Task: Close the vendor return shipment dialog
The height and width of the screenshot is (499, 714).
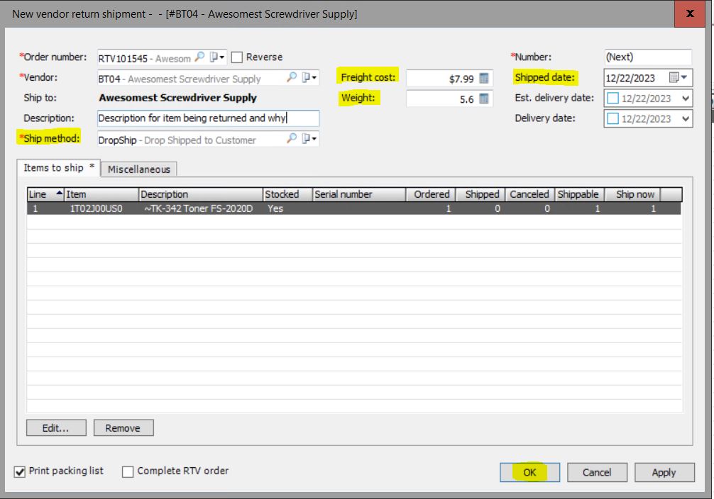Action: click(690, 13)
